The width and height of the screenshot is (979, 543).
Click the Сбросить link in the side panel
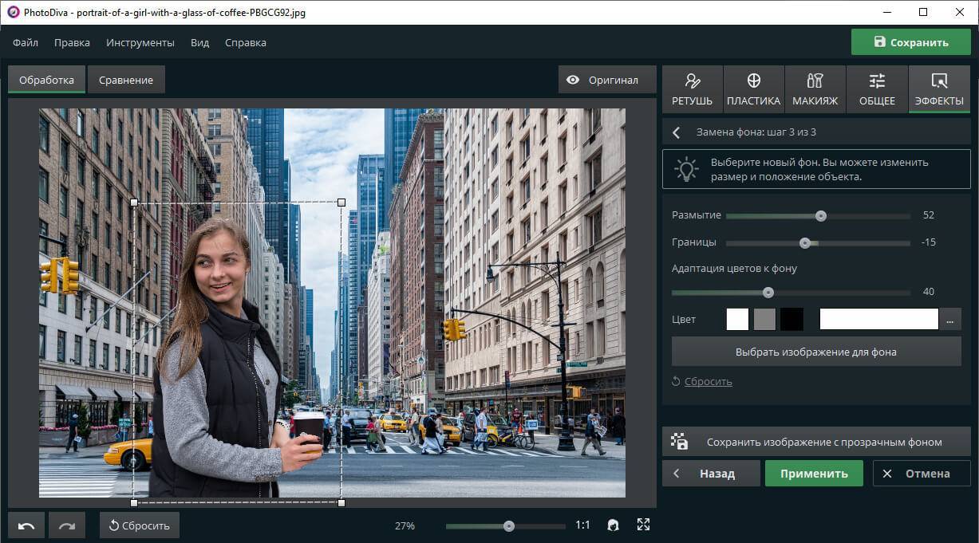pos(707,381)
